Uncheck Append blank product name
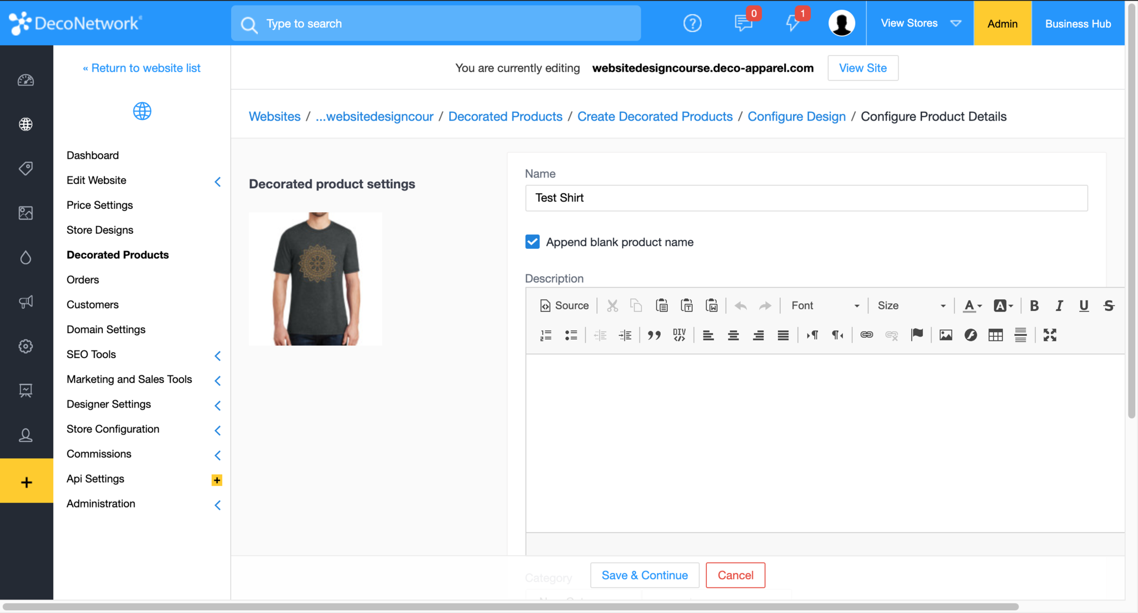Viewport: 1138px width, 613px height. pyautogui.click(x=532, y=242)
